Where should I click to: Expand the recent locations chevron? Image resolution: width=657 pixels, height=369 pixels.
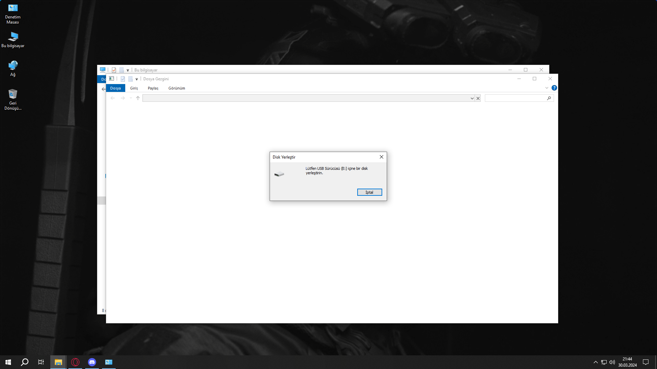[x=131, y=98]
